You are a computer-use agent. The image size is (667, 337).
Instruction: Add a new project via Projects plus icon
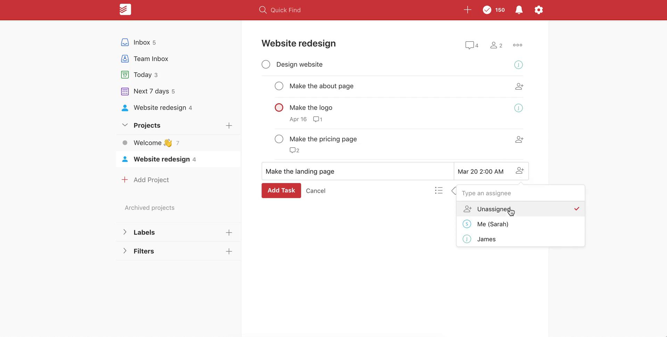coord(229,125)
